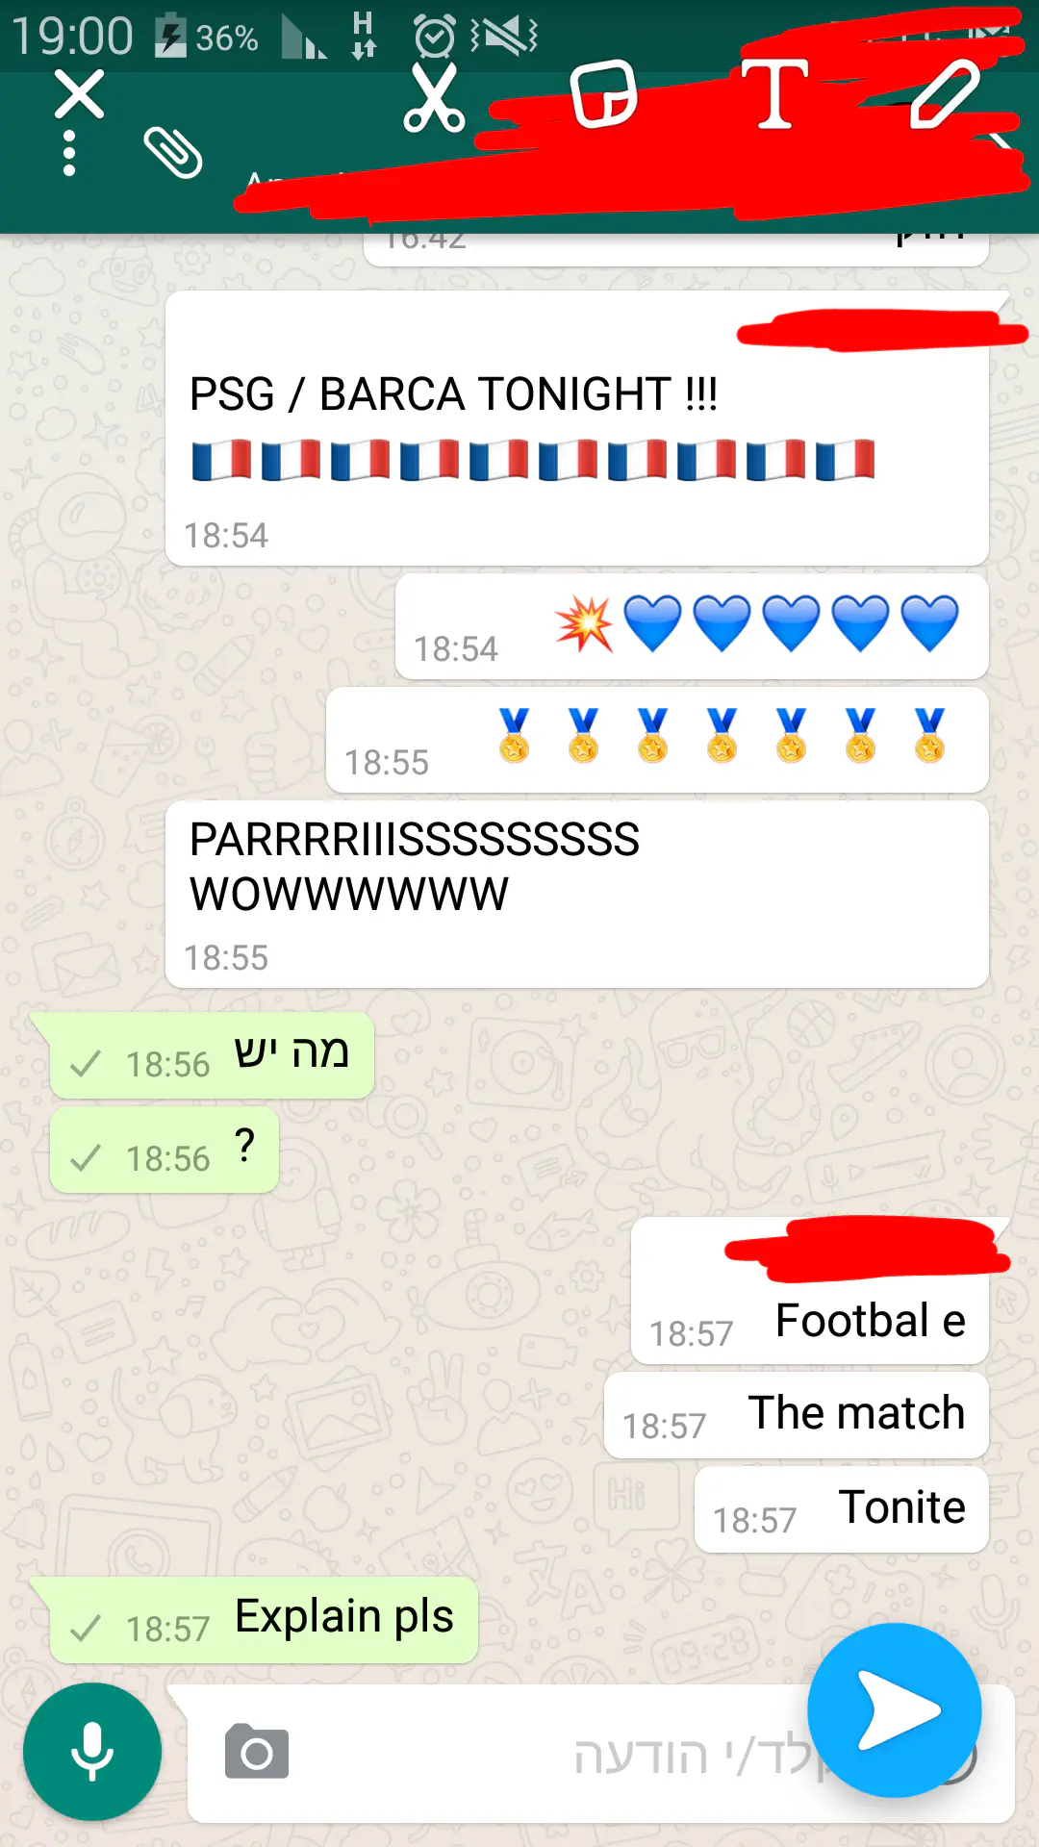This screenshot has height=1847, width=1039.
Task: Select the PSG / BARCA TONIGHT message
Action: click(x=577, y=428)
